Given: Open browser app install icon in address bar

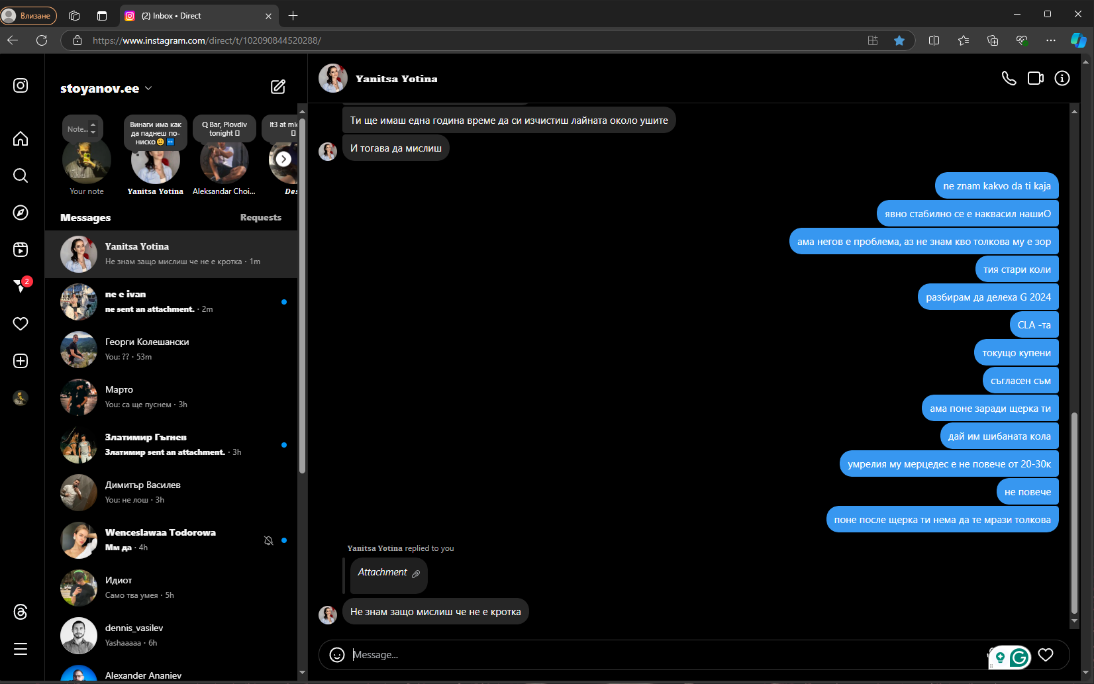Looking at the screenshot, I should pos(873,40).
